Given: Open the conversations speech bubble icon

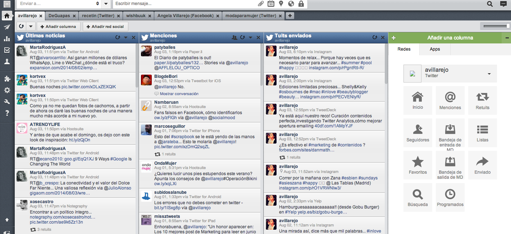Looking at the screenshot, I should pos(503,4).
